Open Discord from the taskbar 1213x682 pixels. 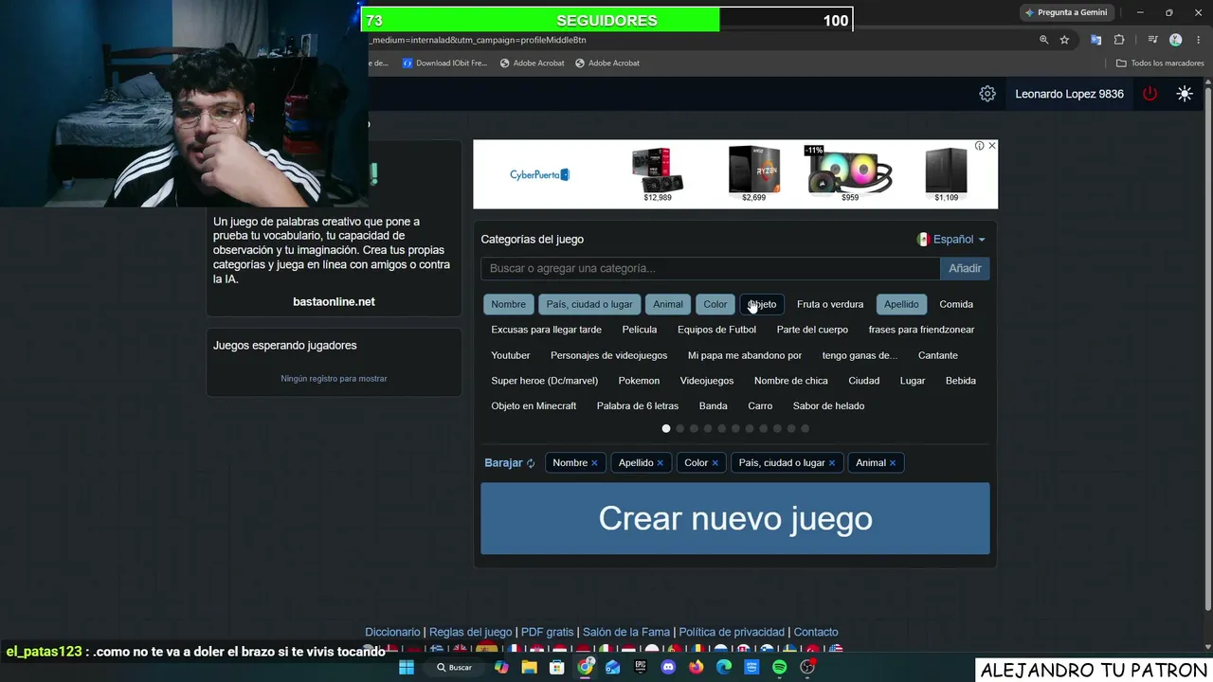coord(668,667)
